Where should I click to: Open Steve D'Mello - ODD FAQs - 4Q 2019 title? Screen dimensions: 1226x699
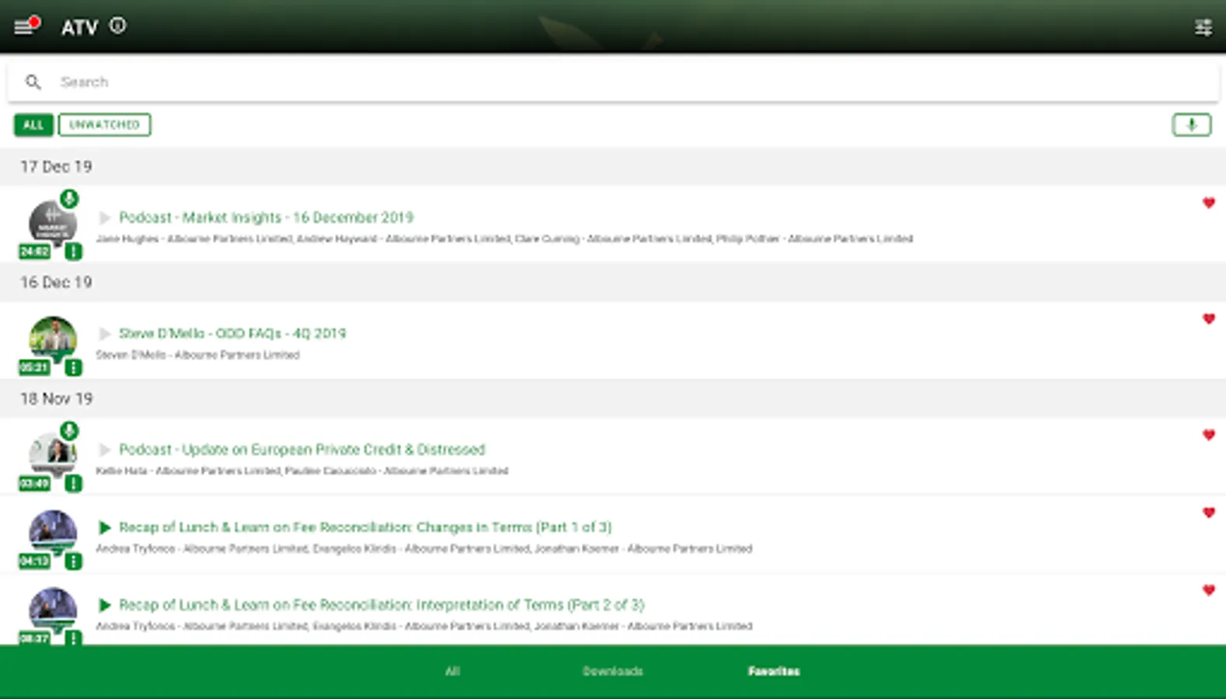pos(232,333)
